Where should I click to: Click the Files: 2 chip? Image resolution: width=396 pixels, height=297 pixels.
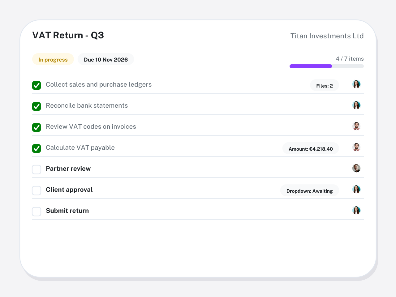pos(325,85)
